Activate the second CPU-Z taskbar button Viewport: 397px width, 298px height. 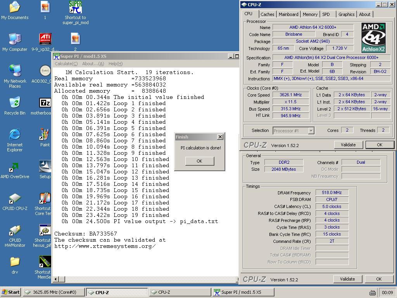(180, 292)
